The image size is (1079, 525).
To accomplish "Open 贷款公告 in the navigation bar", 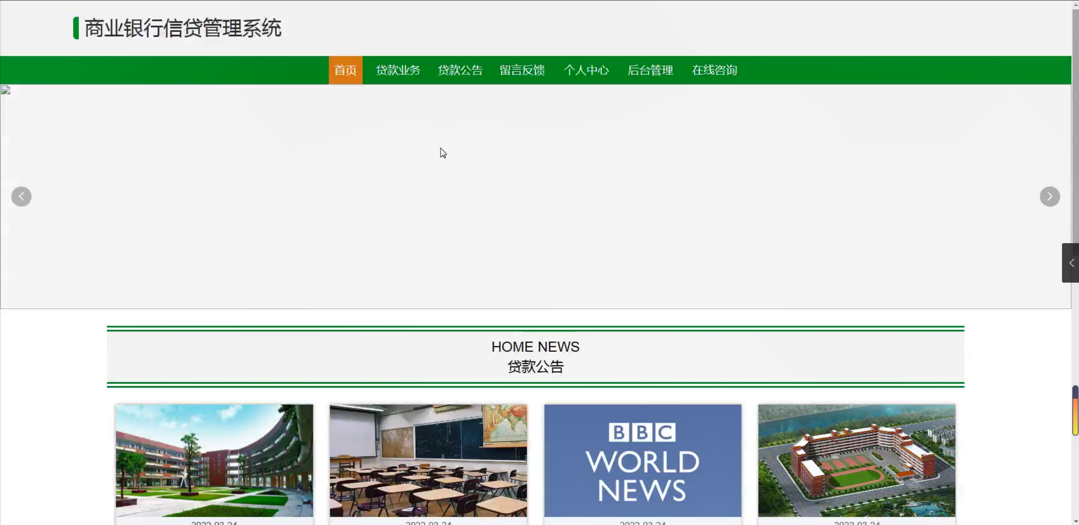I will point(460,70).
